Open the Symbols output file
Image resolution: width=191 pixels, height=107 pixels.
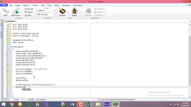pos(99,15)
